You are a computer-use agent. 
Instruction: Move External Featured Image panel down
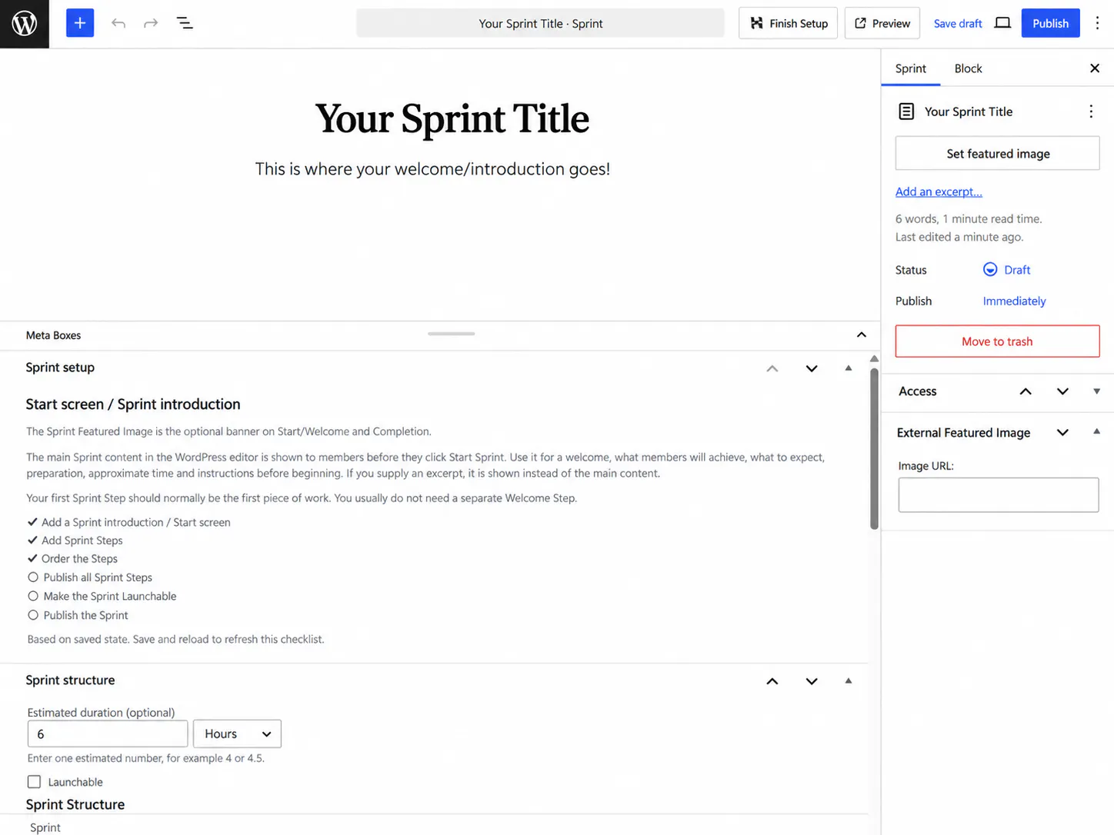point(1062,433)
